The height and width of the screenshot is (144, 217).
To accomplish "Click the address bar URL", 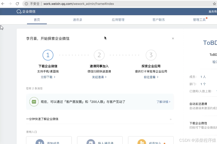I will click(x=78, y=4).
